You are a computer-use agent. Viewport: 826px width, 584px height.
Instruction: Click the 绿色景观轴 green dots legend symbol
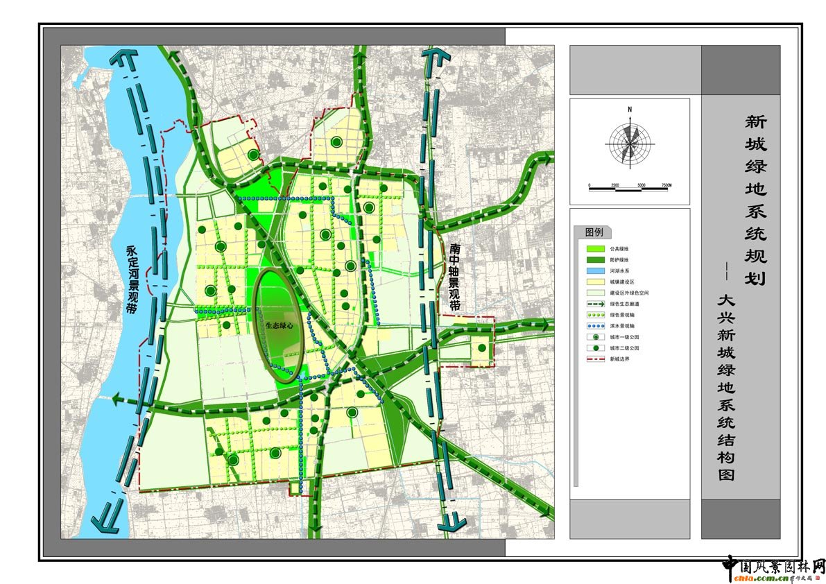[596, 314]
